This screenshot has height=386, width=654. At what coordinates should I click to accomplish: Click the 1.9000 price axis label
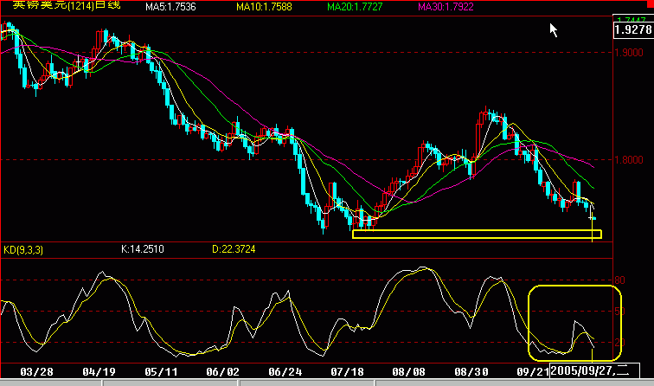[629, 53]
